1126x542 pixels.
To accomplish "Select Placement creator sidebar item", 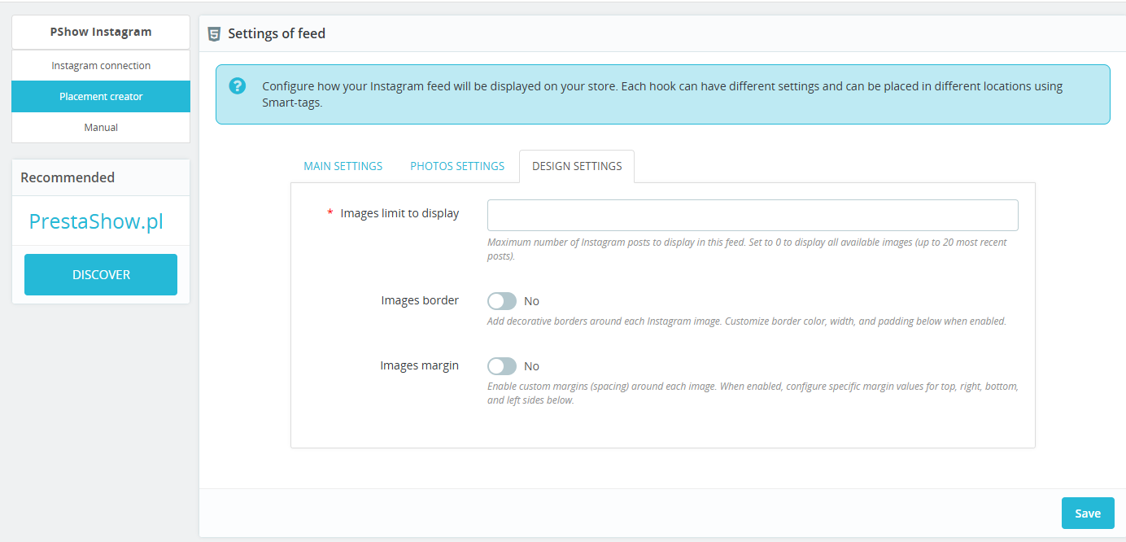I will (101, 96).
